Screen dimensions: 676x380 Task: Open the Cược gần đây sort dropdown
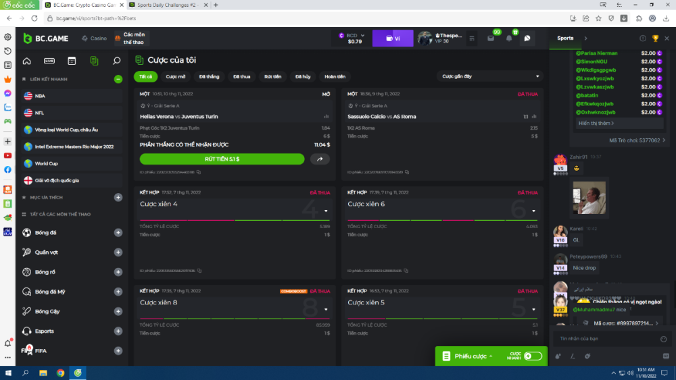pyautogui.click(x=490, y=76)
